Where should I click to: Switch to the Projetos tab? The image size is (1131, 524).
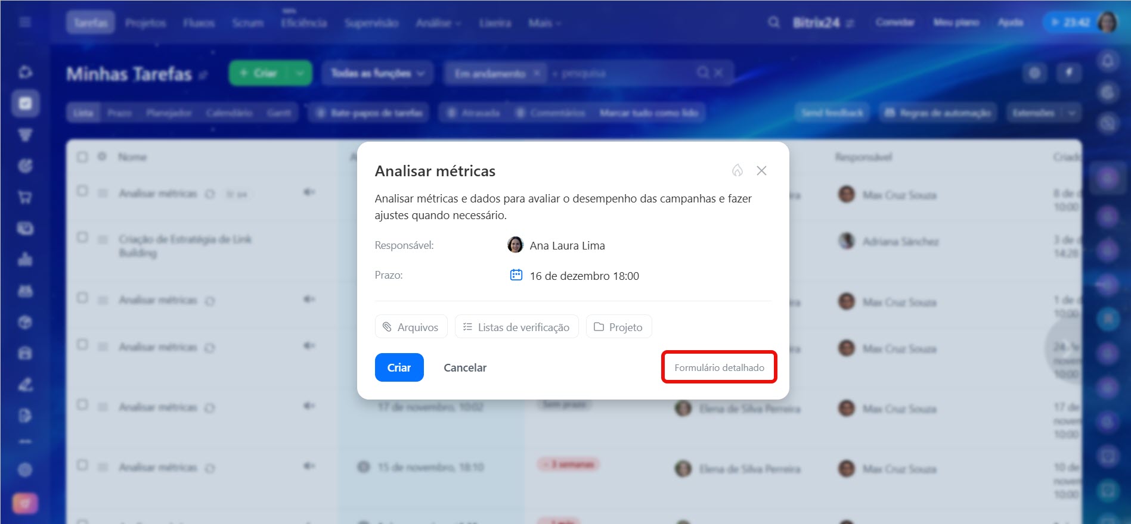coord(145,23)
